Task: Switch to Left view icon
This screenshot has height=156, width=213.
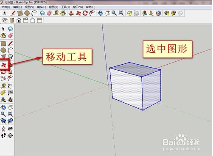Action: 39,20
